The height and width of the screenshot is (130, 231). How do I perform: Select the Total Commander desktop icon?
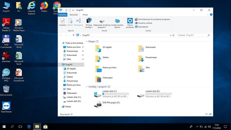[x=6, y=42]
